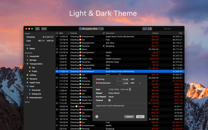Click Entertainment arrow icon on 12/18/16 row
This screenshot has height=130, width=208.
pos(80,43)
